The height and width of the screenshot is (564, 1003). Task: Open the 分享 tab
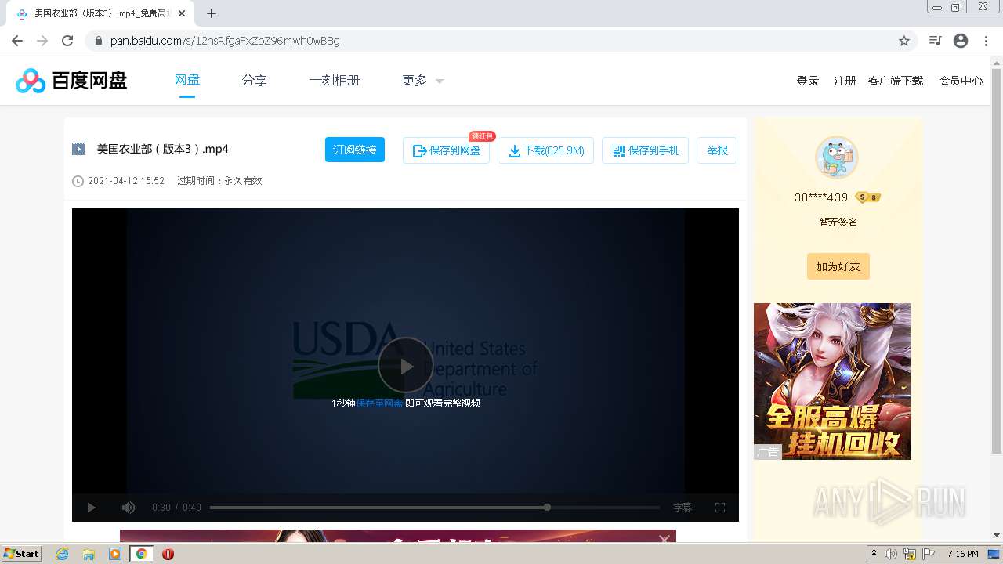[254, 80]
